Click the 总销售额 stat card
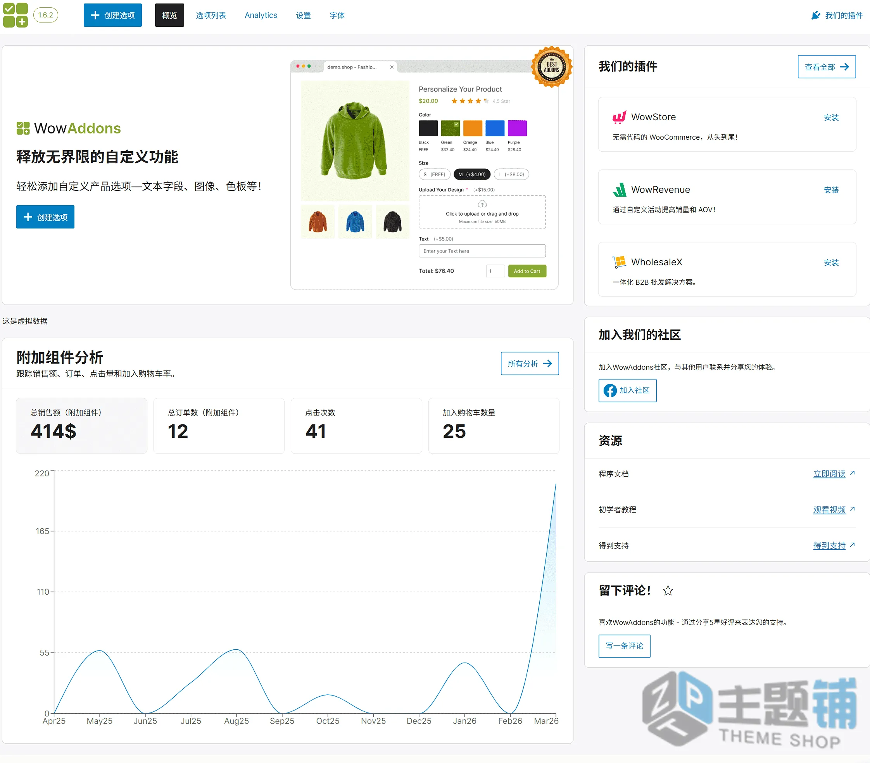The height and width of the screenshot is (763, 870). [81, 426]
